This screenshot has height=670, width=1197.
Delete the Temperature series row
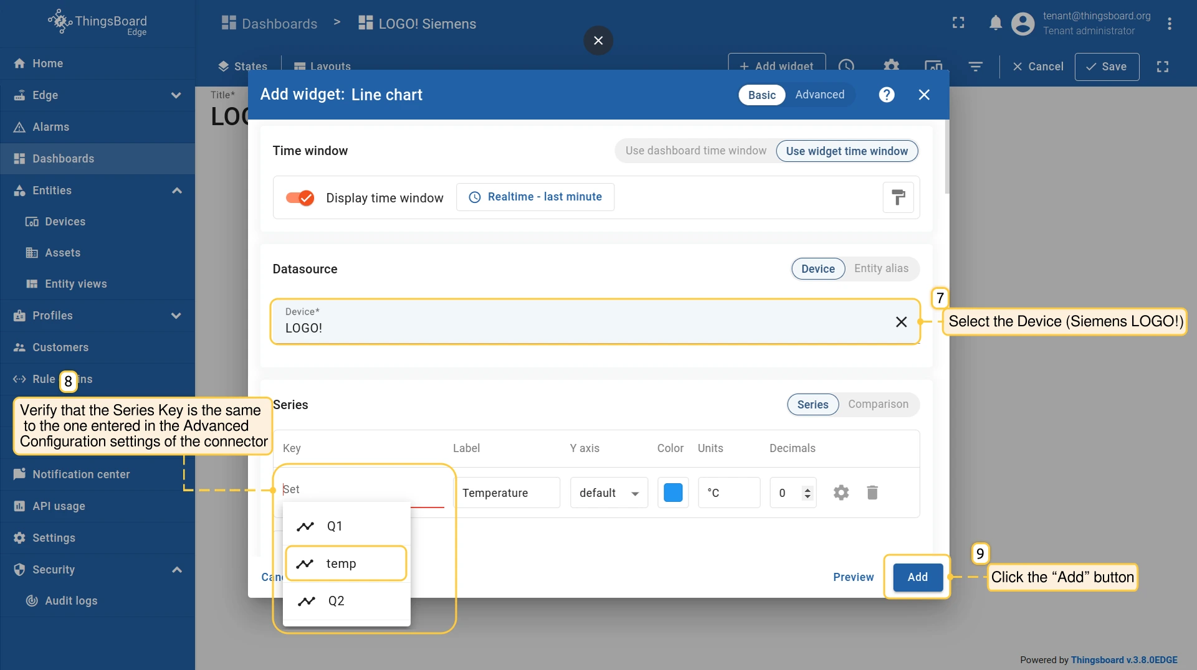point(872,493)
